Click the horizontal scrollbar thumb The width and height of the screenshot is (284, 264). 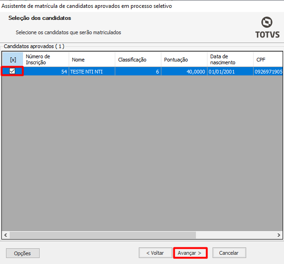(x=101, y=235)
